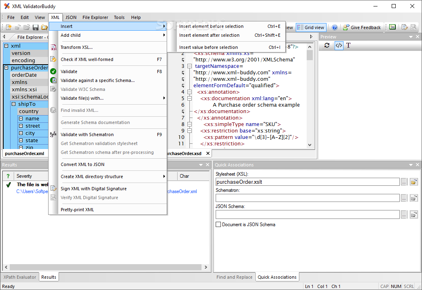
Task: Browse for Stylesheet XSL file with ellipsis button
Action: pyautogui.click(x=404, y=182)
